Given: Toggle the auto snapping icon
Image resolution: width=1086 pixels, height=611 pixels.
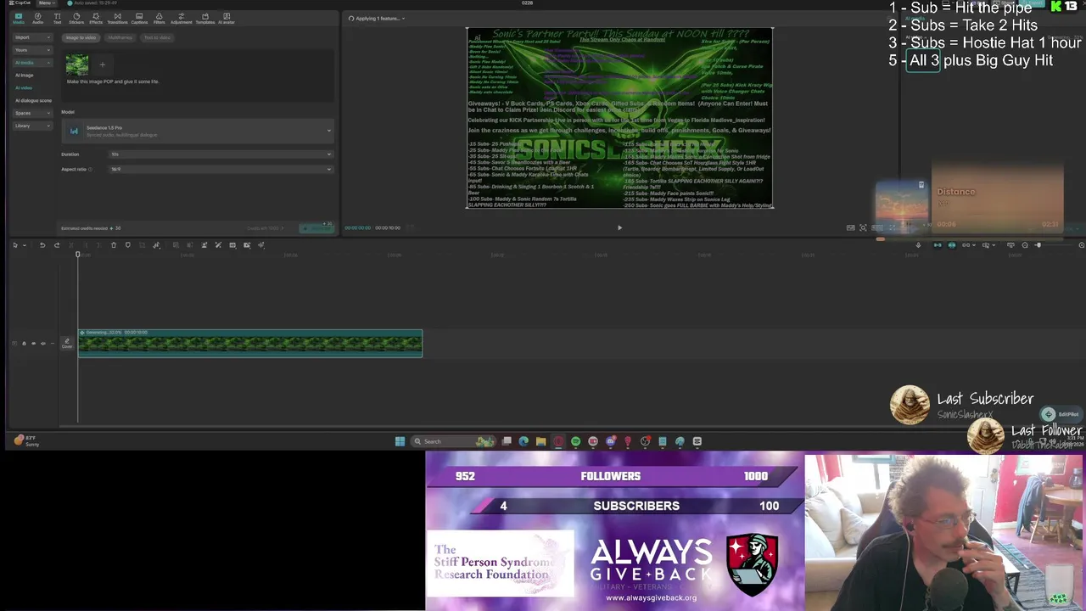Looking at the screenshot, I should pyautogui.click(x=952, y=245).
